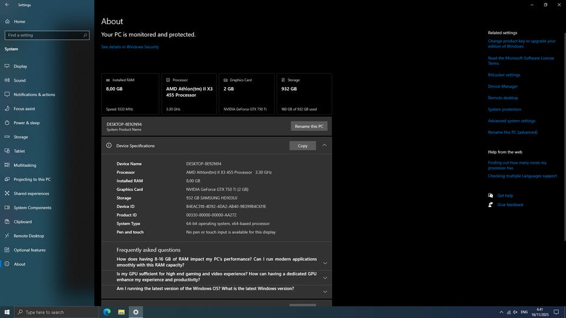Open Change product key or upgrade link
Image resolution: width=566 pixels, height=318 pixels.
coord(522,44)
